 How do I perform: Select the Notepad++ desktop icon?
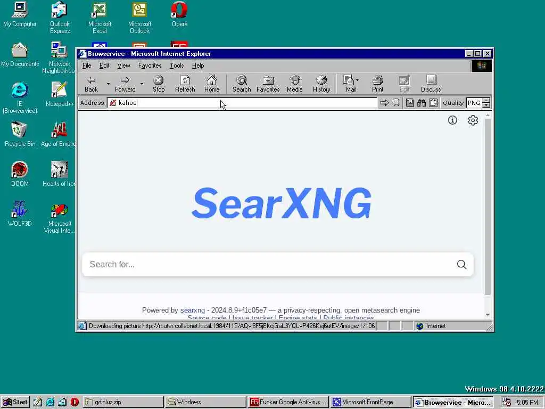click(60, 94)
